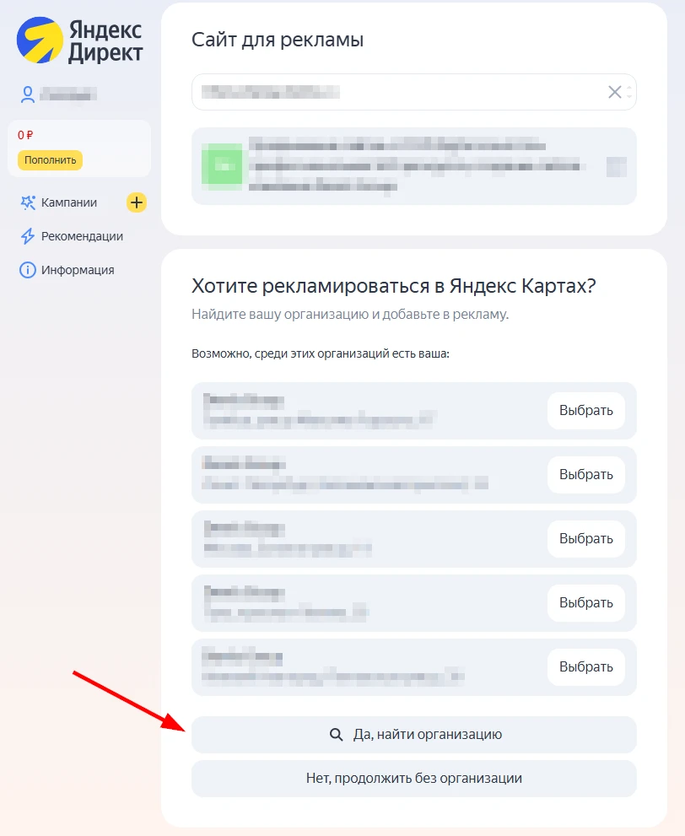Click the Yandex Direct logo

tap(79, 42)
